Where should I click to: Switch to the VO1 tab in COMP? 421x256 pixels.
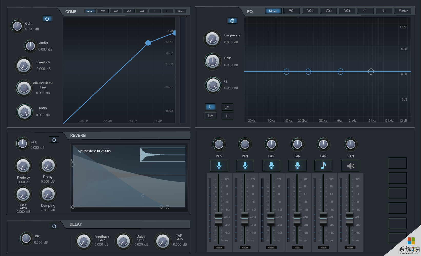click(x=103, y=11)
